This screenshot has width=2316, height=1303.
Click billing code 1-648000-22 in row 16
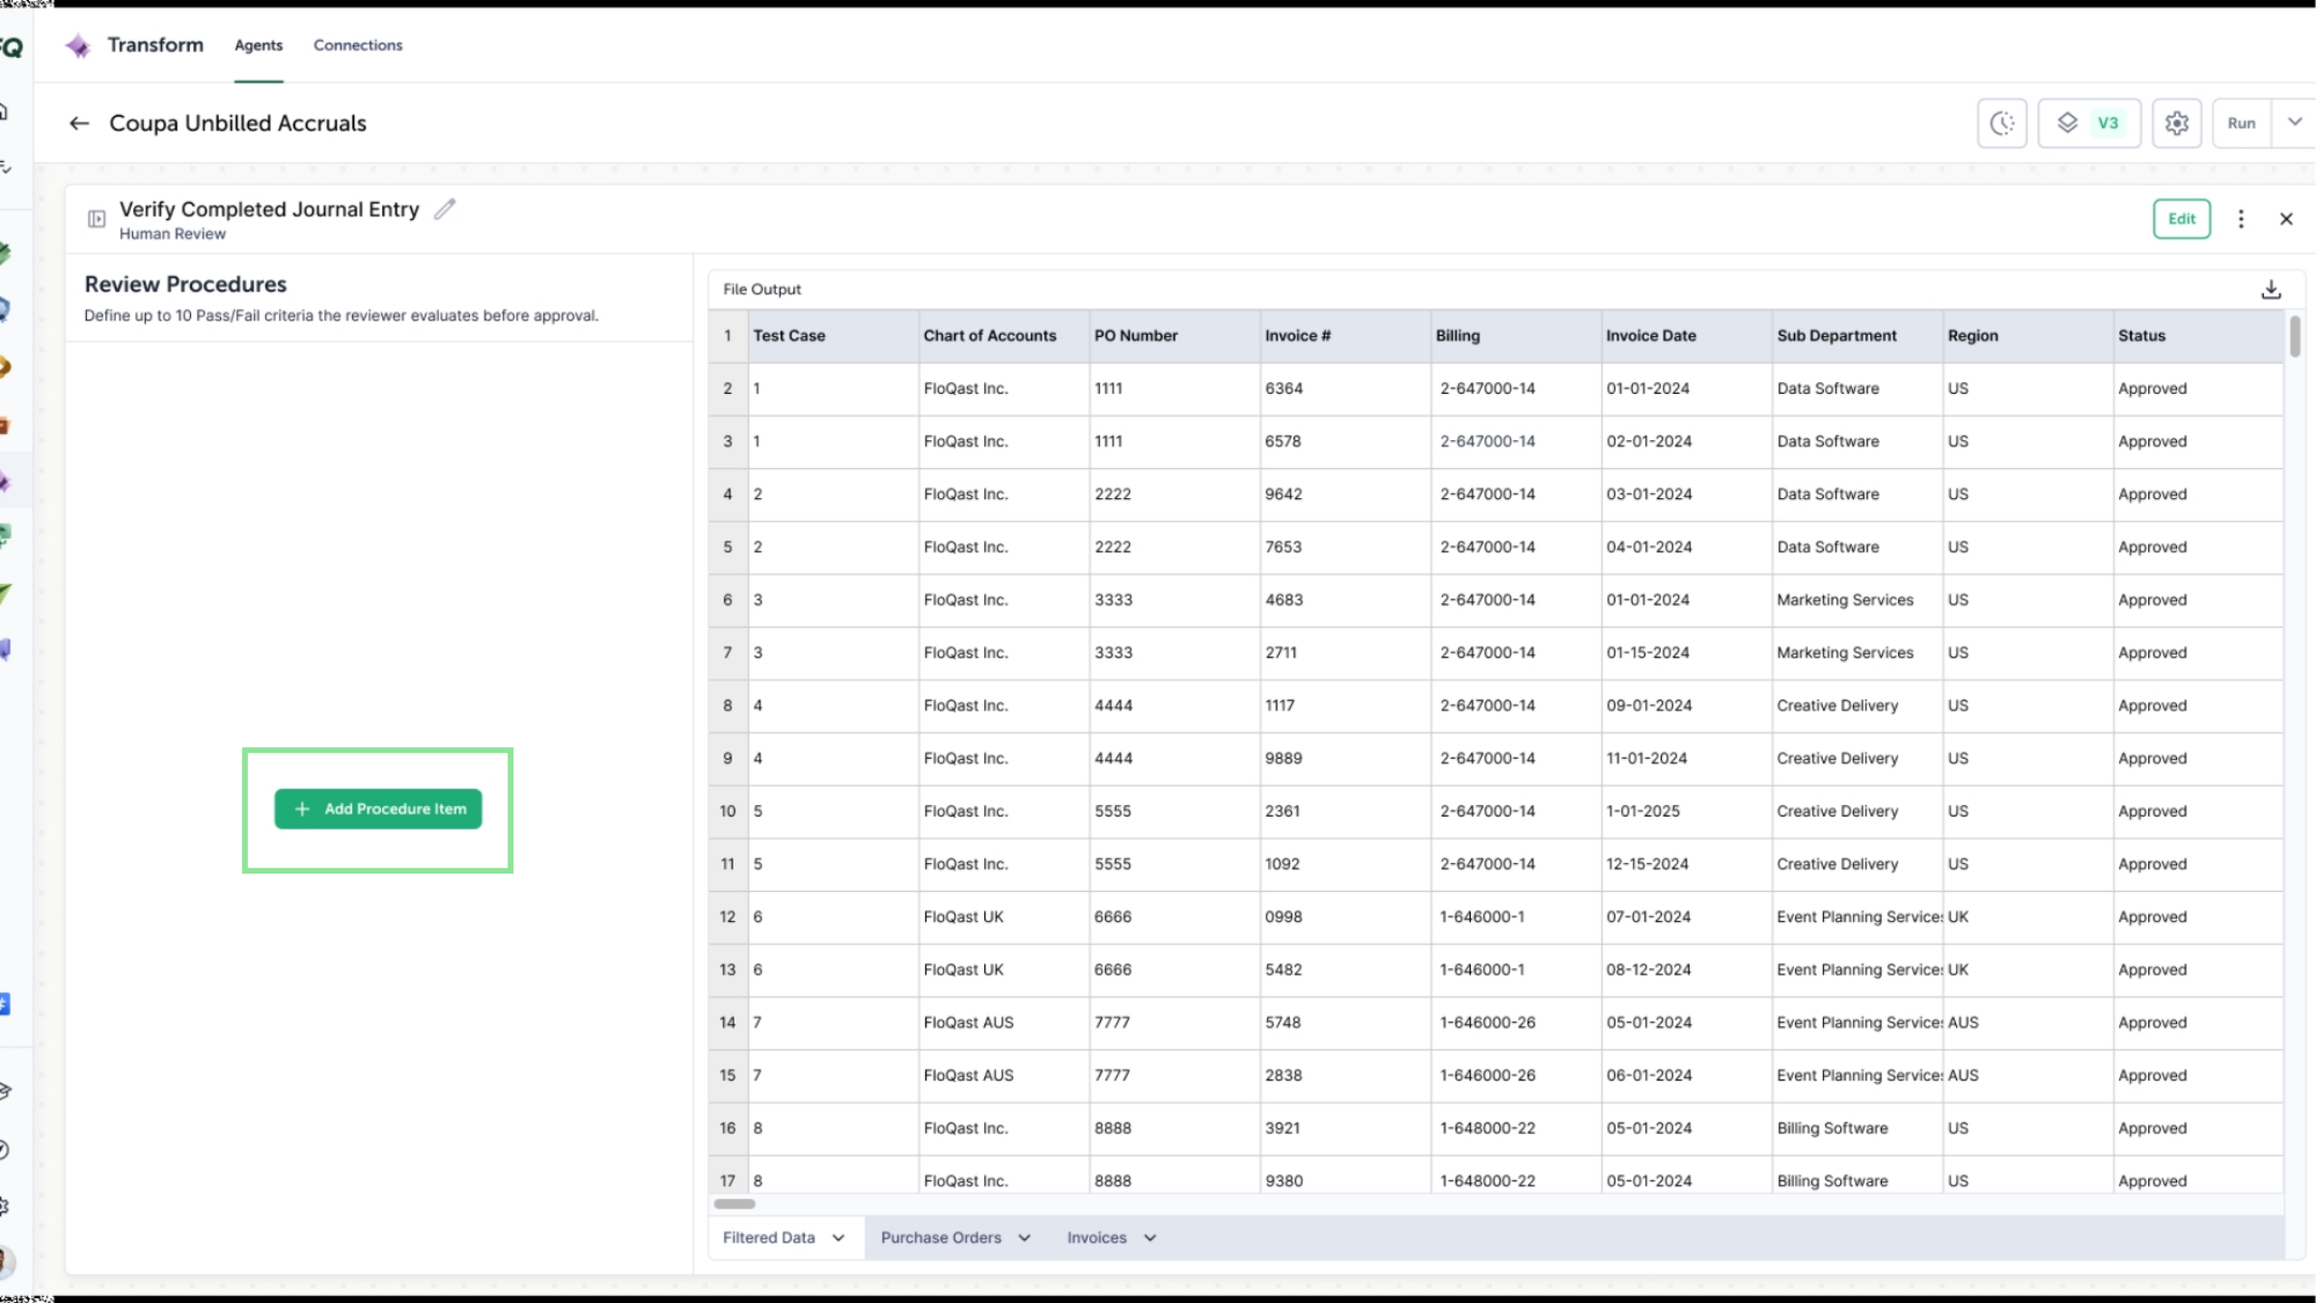[x=1516, y=1128]
